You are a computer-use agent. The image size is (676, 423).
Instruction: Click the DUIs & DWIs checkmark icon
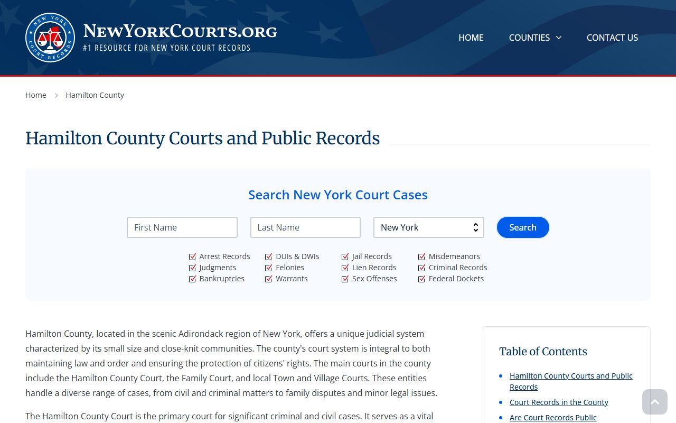(269, 256)
